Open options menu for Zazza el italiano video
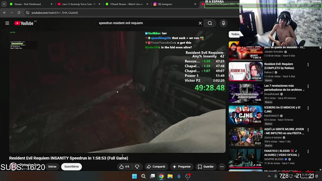 [x=308, y=130]
